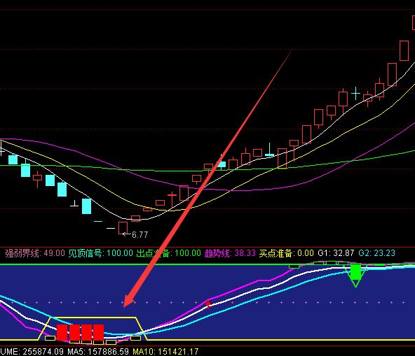Select the first red bar in indicator panel
Image resolution: width=415 pixels, height=356 pixels.
(x=62, y=332)
